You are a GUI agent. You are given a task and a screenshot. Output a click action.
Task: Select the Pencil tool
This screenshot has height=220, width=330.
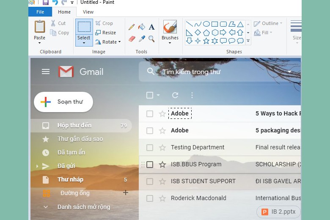click(132, 27)
